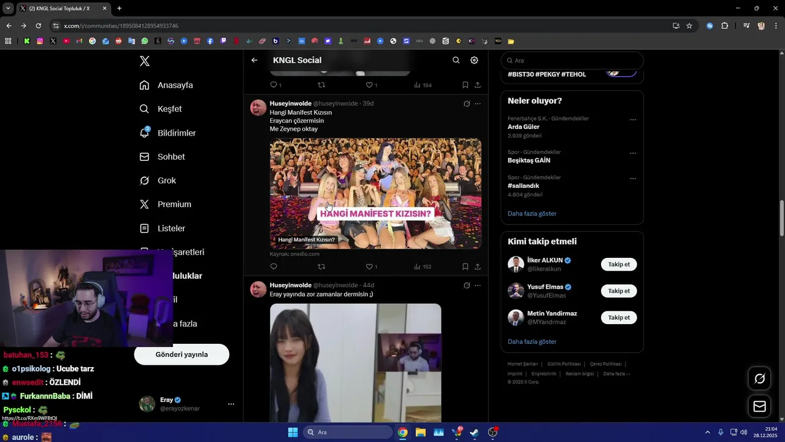This screenshot has width=785, height=442.
Task: Open Grok icon on the 44d post
Action: coord(467,285)
